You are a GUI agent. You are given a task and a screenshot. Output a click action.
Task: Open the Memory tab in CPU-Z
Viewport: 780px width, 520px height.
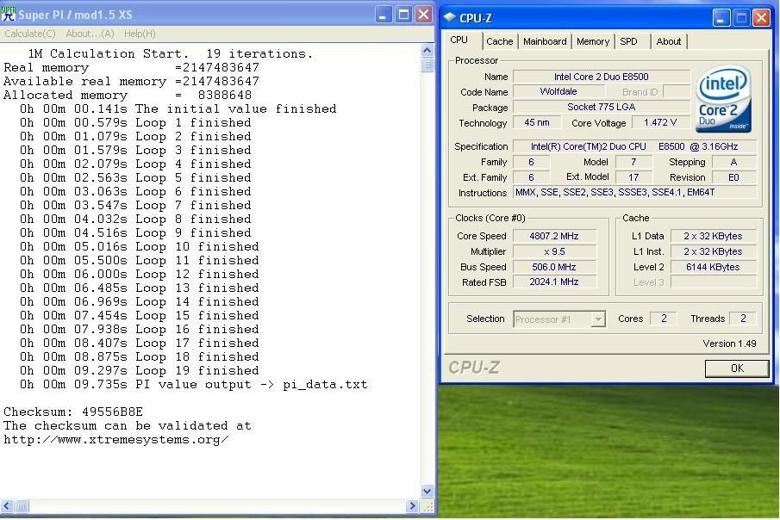[593, 41]
